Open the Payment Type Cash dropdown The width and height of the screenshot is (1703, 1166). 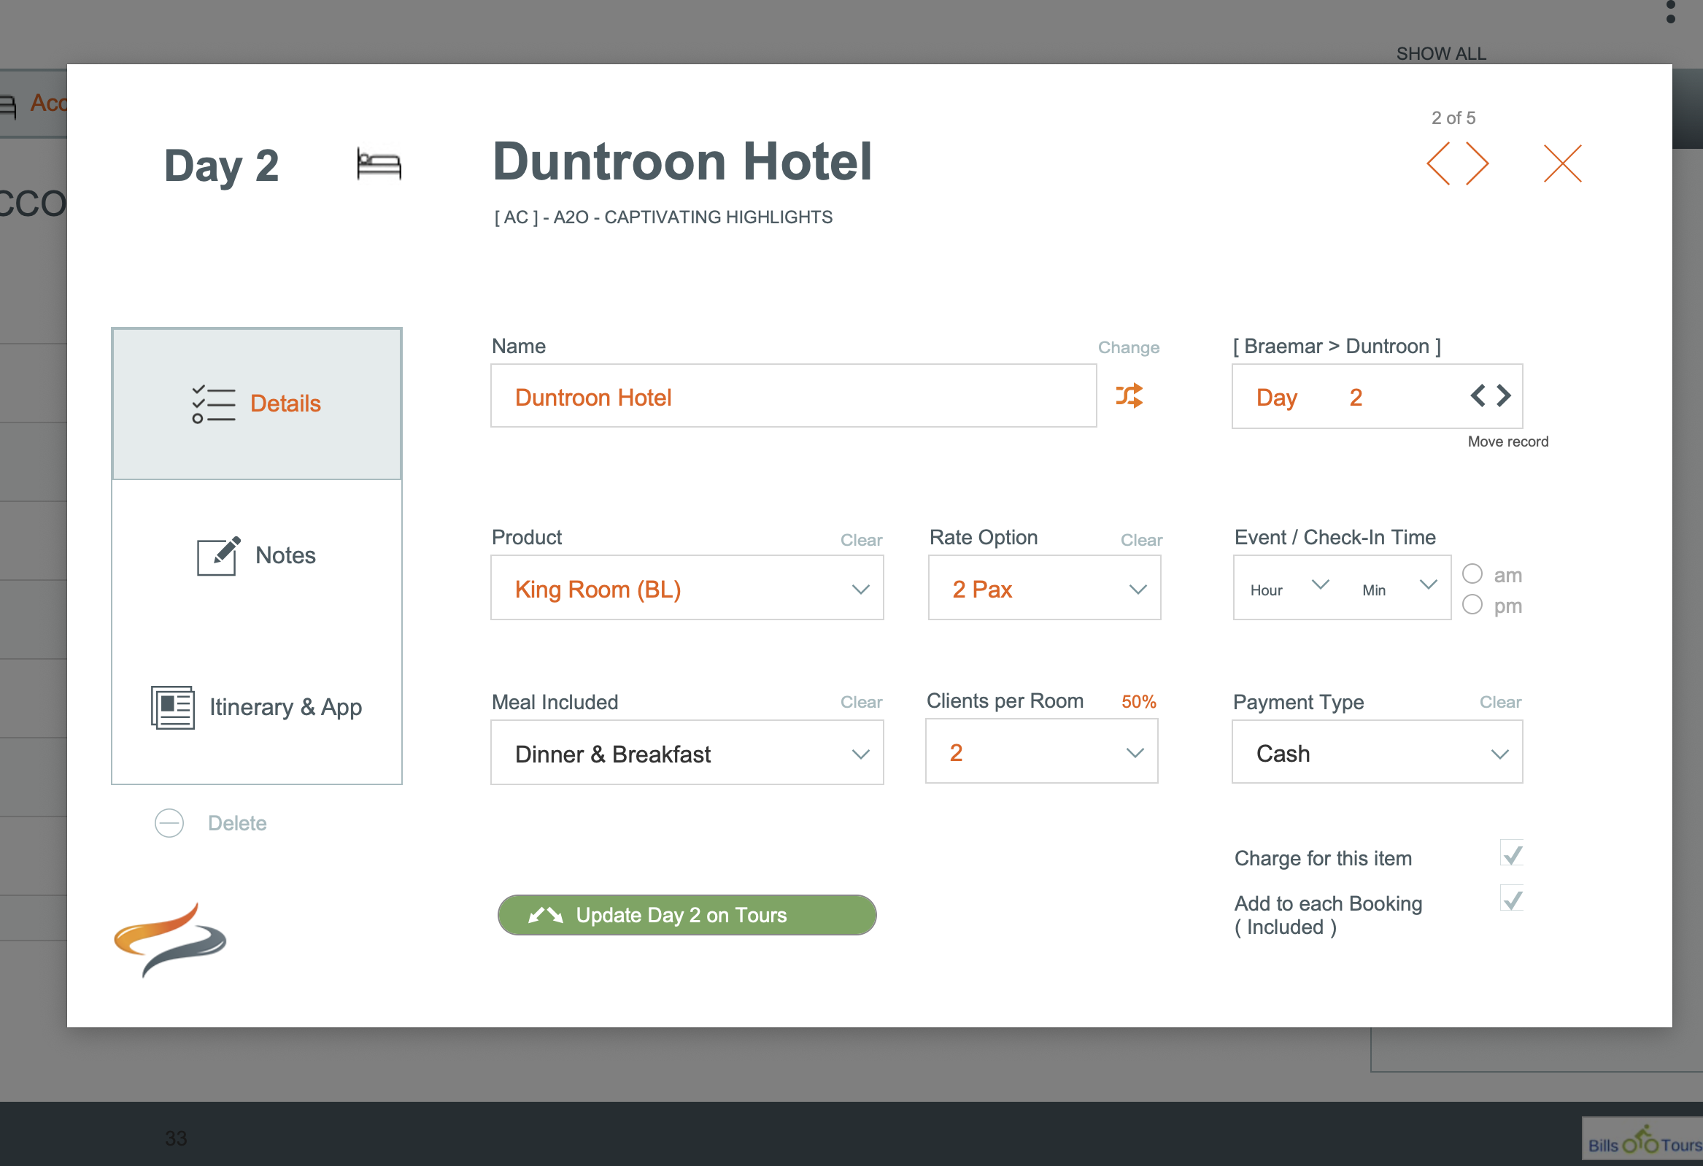pyautogui.click(x=1376, y=754)
